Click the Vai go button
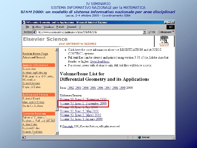Viewport: 197px width, 148px height. click(152, 32)
